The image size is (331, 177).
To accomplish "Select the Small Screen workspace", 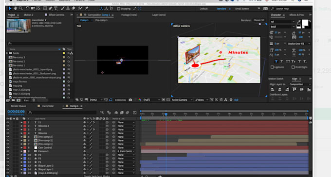I will coord(242,9).
